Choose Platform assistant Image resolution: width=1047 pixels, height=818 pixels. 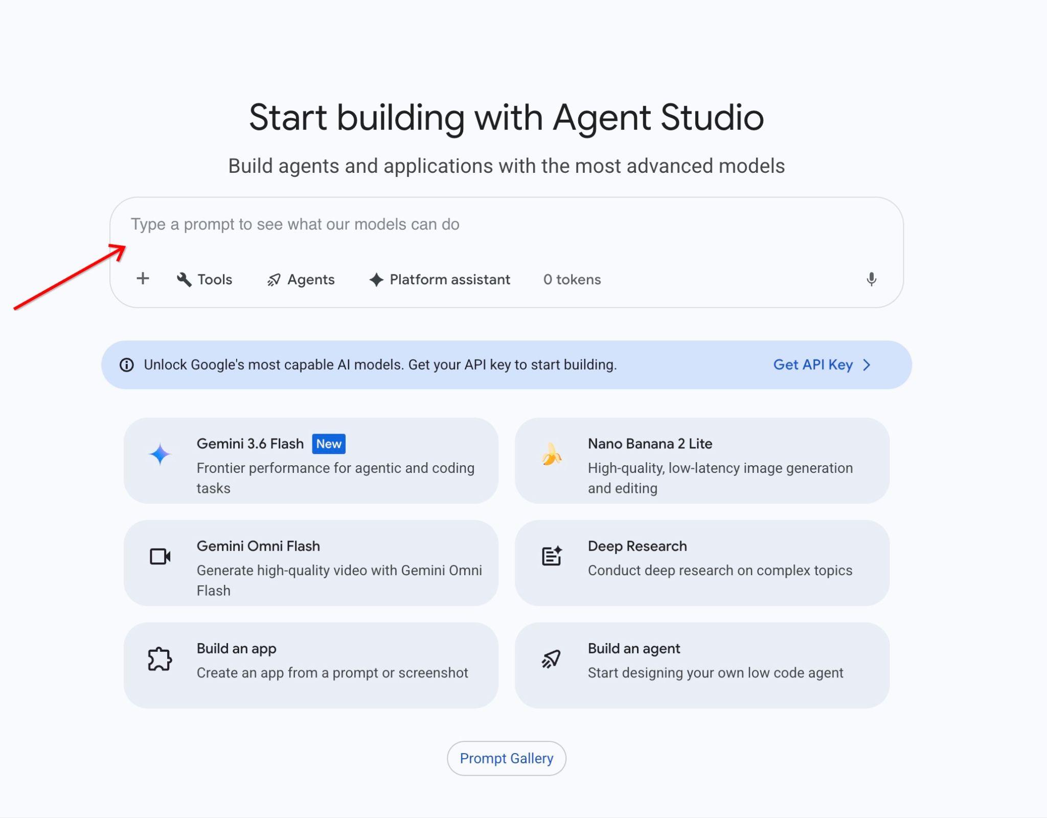point(440,280)
